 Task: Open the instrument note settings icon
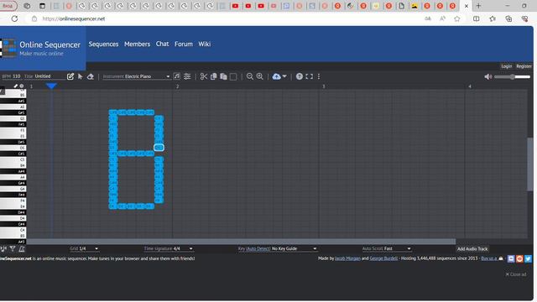point(177,76)
